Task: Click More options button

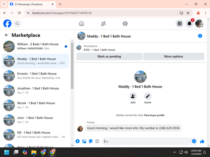Action: pyautogui.click(x=173, y=57)
